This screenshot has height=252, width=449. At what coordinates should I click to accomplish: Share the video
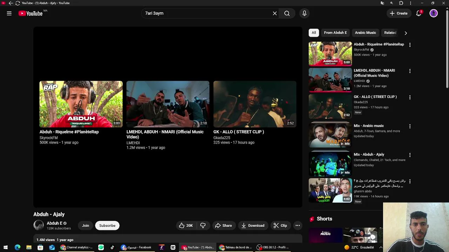pyautogui.click(x=223, y=226)
